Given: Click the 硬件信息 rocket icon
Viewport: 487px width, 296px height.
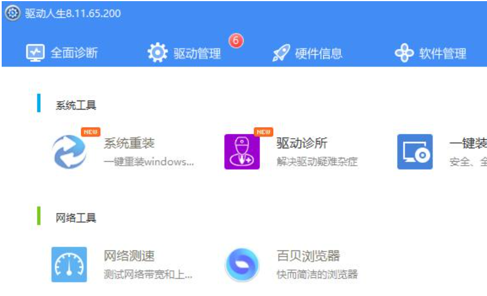Looking at the screenshot, I should [280, 53].
